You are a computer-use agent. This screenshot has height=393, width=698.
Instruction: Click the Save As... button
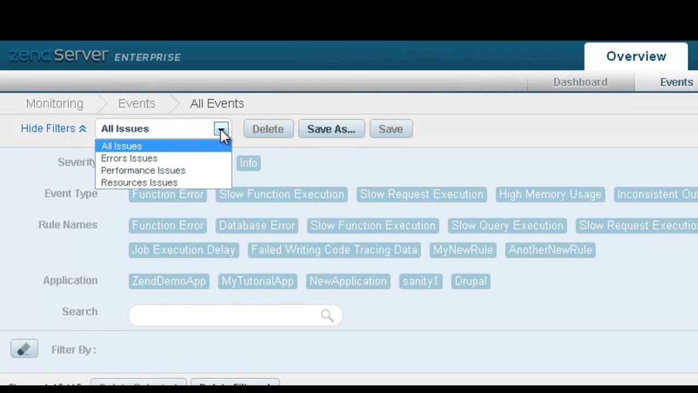[331, 129]
